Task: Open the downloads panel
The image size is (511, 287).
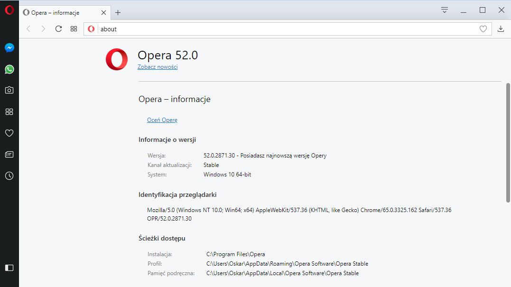Action: pos(501,29)
